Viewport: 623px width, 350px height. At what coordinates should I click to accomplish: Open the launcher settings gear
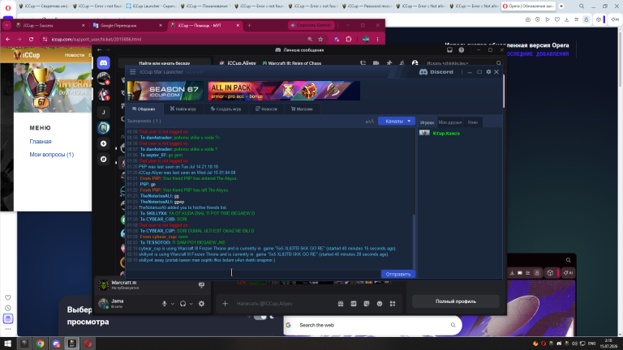point(488,72)
